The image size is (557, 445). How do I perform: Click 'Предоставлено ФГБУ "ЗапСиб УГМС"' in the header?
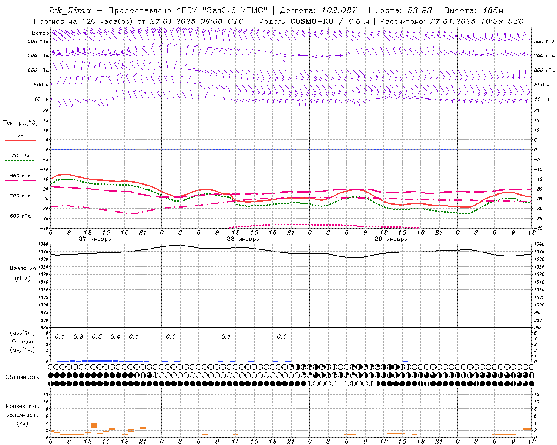[x=188, y=10]
